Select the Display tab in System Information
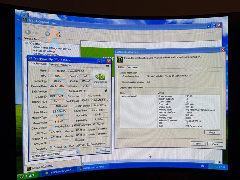The image size is (240, 180). 121,67
